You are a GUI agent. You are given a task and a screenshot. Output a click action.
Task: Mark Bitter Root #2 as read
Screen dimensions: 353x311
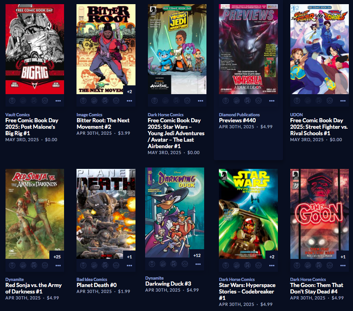coord(105,101)
